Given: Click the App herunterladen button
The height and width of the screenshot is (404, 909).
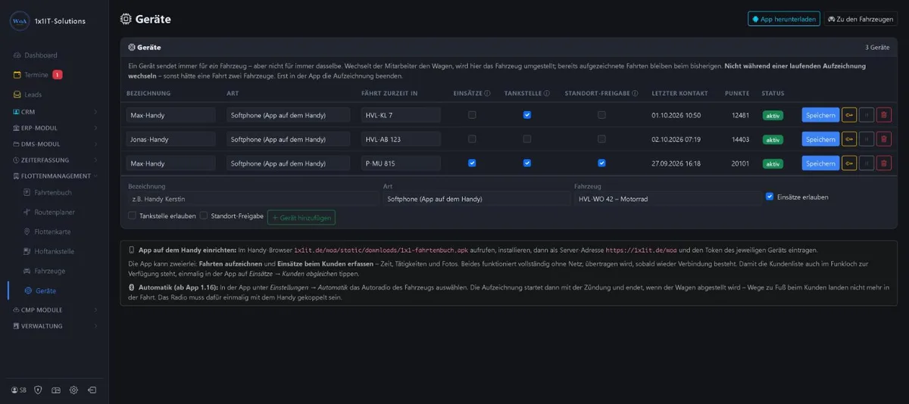Looking at the screenshot, I should pyautogui.click(x=783, y=19).
